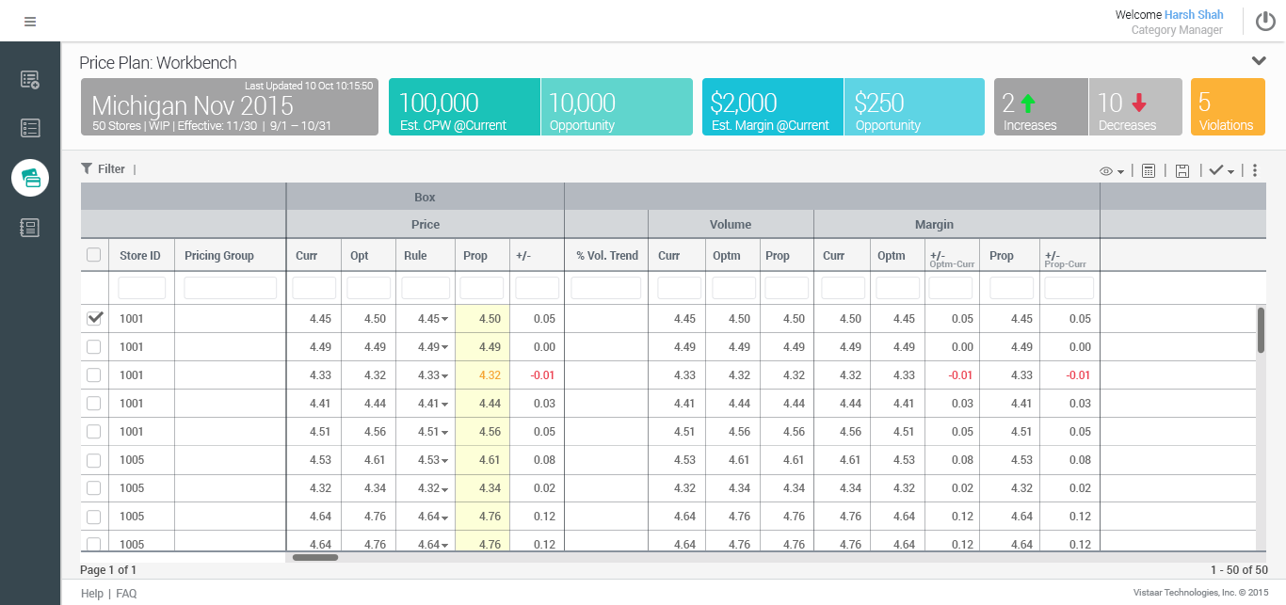Uncheck the first row checkbox for store 1001
Image resolution: width=1286 pixels, height=605 pixels.
(94, 319)
